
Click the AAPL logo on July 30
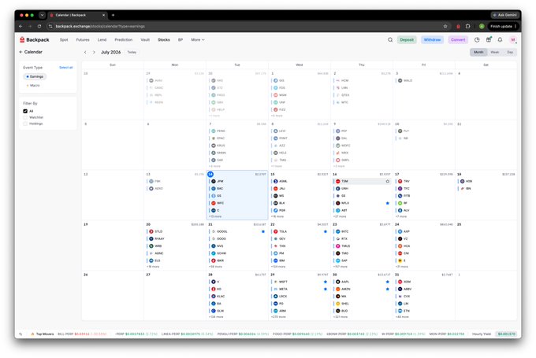337,282
